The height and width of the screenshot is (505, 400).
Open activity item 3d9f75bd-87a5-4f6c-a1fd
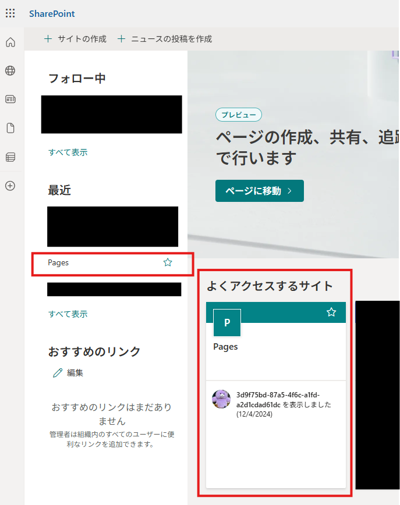coord(284,404)
